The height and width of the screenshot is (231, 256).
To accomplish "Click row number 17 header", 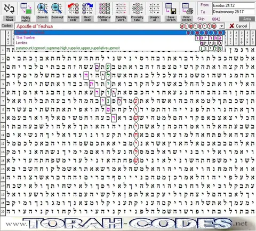I will tap(3, 186).
